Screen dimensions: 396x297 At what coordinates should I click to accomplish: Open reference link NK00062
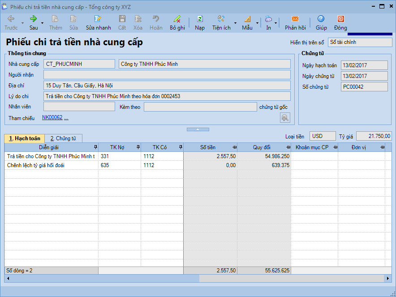(x=52, y=117)
